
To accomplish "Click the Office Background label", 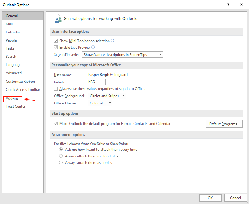I will tap(69, 96).
